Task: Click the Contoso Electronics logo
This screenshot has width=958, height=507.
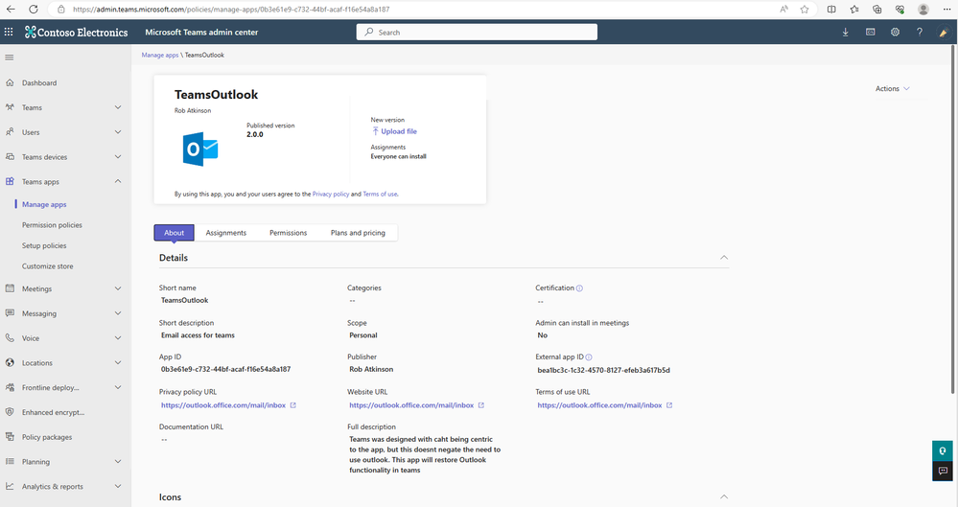Action: pyautogui.click(x=77, y=33)
